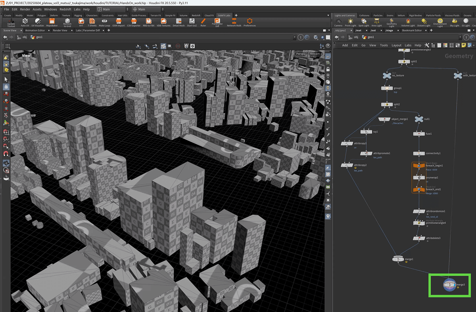Screen dimensions: 476x312
Task: Click the Sky Light shelf icon
Action: (x=454, y=22)
